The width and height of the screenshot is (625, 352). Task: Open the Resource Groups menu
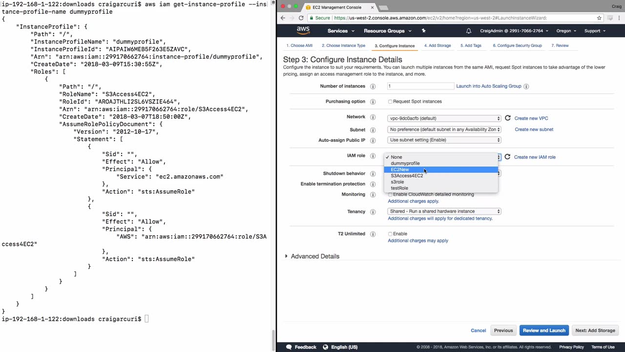[388, 31]
